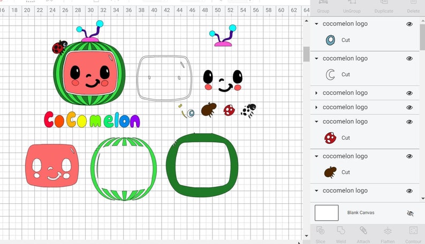Collapse the cocomelon logo group with brown bug
Image resolution: width=425 pixels, height=244 pixels.
coord(316,156)
